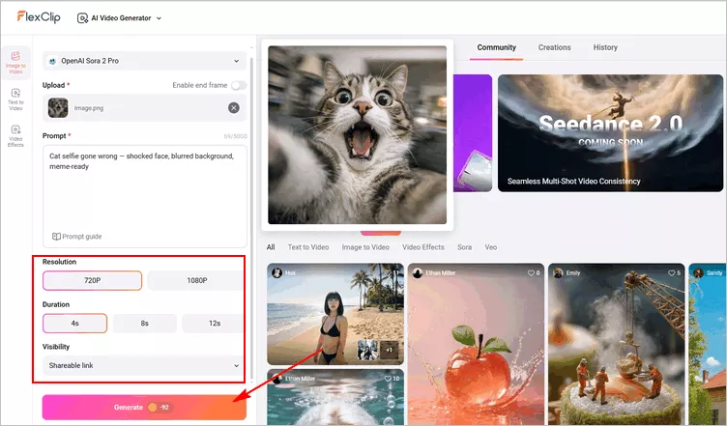Click the AI Video Generator icon

[x=82, y=18]
